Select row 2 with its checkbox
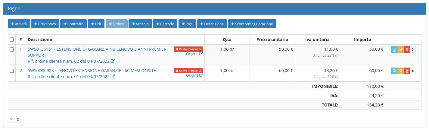Screen dimensions: 429x130 pyautogui.click(x=12, y=71)
